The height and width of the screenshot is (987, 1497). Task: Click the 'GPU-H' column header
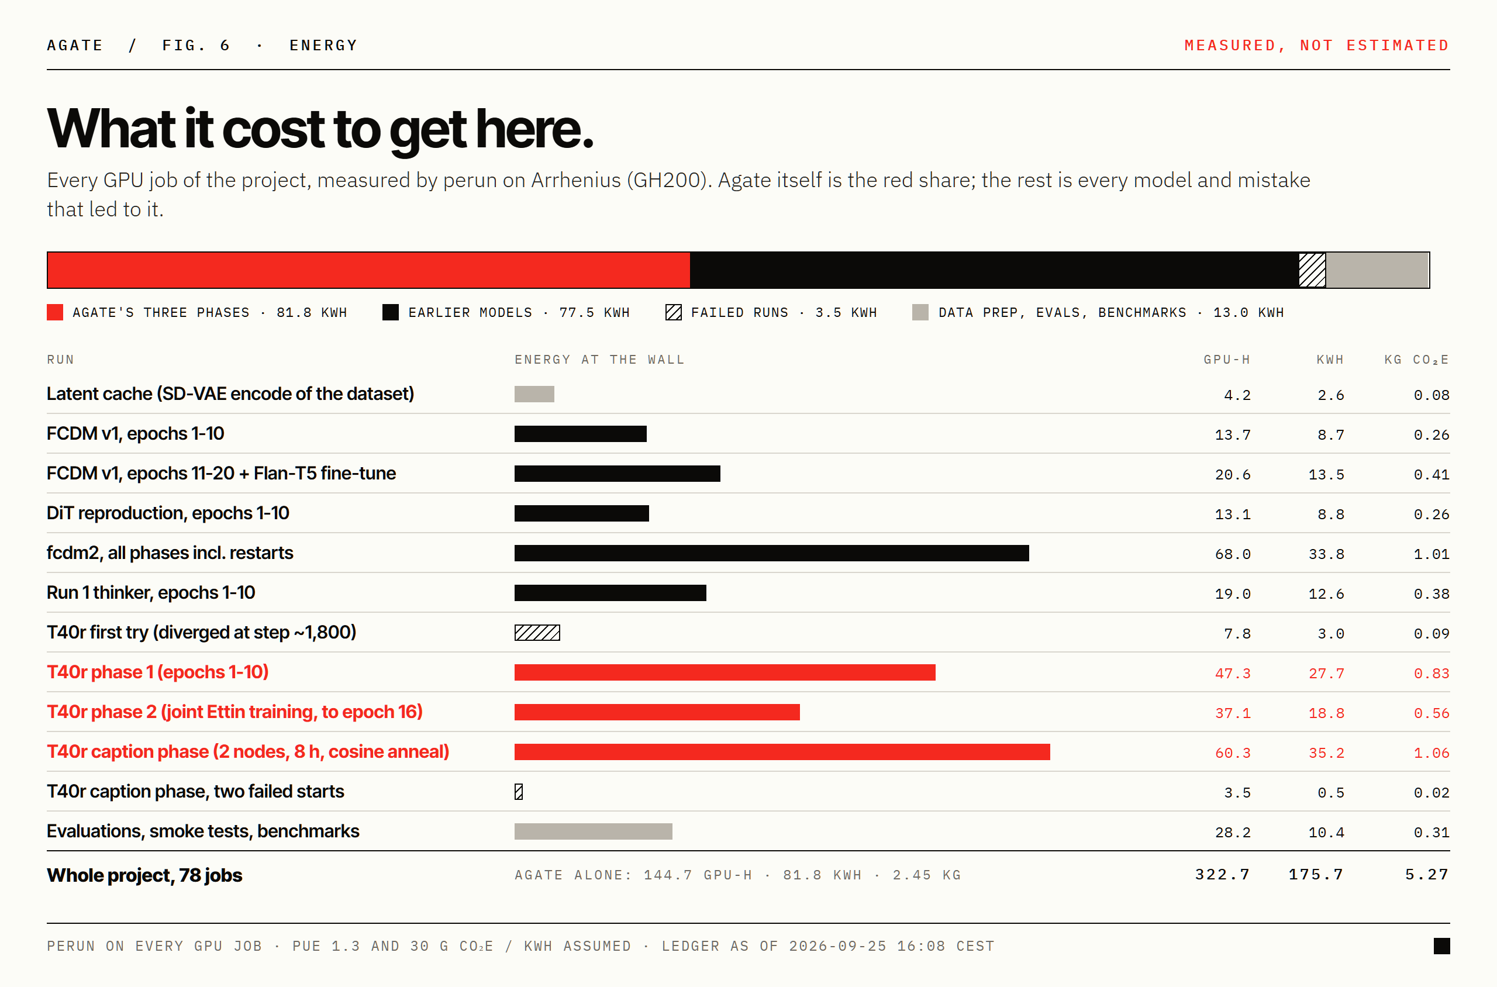coord(1226,360)
